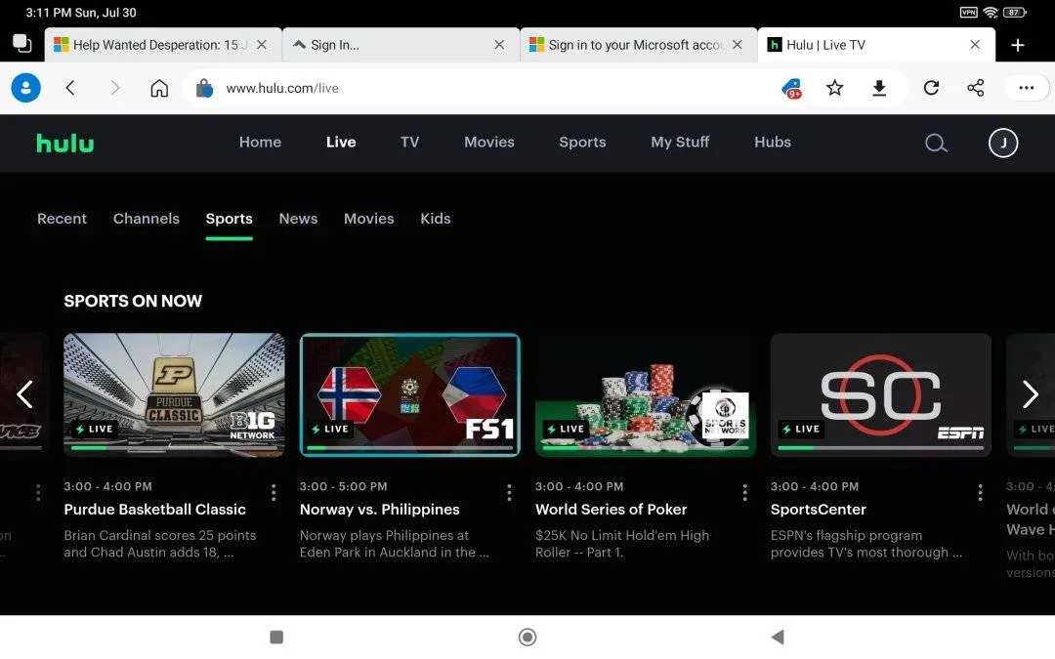Go back to the previous page
1055x659 pixels.
70,88
